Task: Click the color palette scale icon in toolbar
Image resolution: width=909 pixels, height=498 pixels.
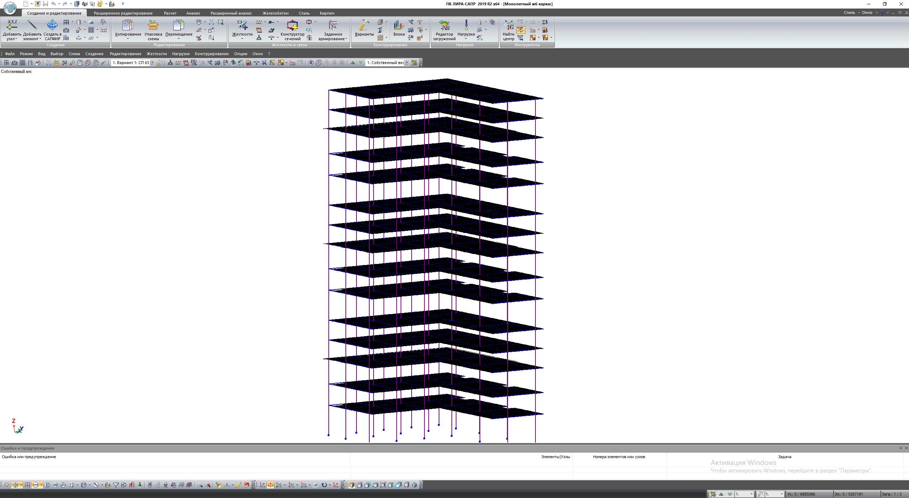Action: 281,63
